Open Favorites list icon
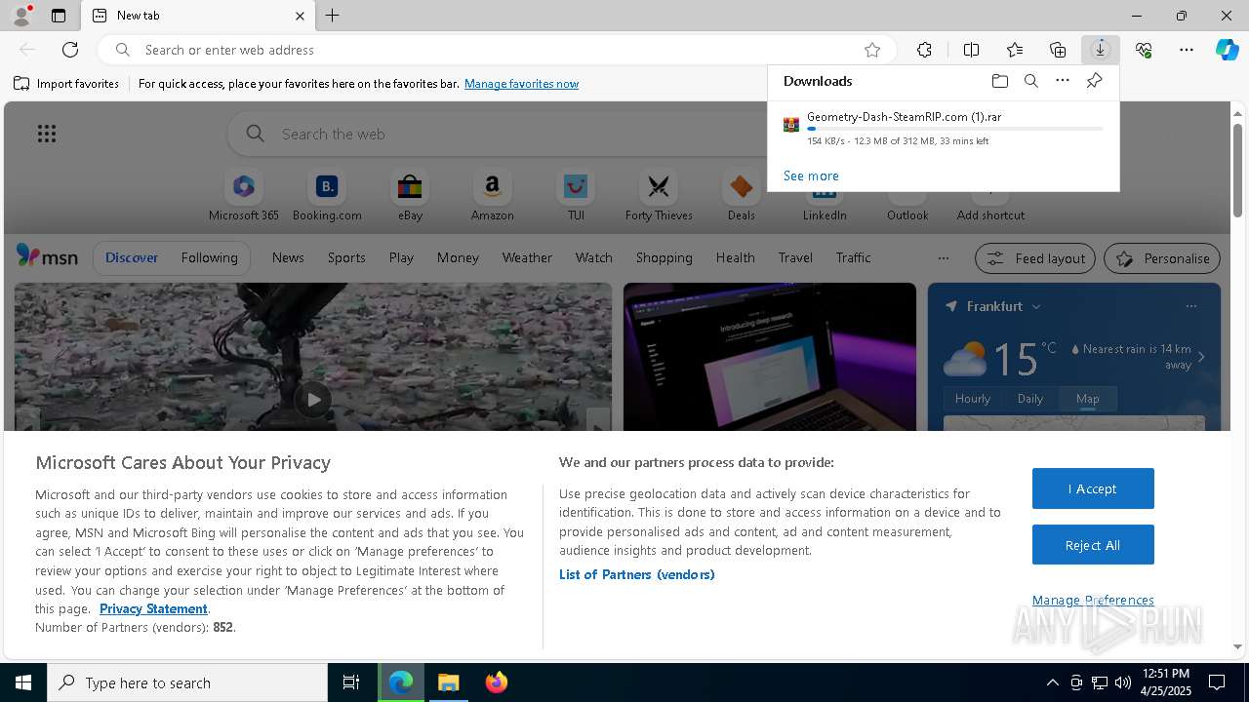 (1015, 50)
